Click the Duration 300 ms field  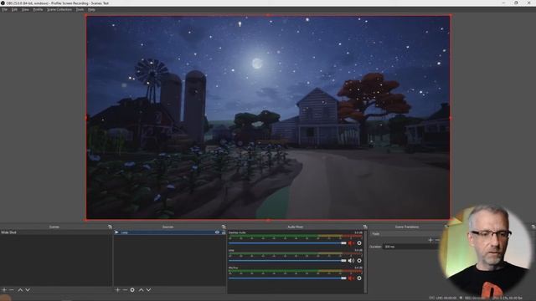click(x=410, y=247)
